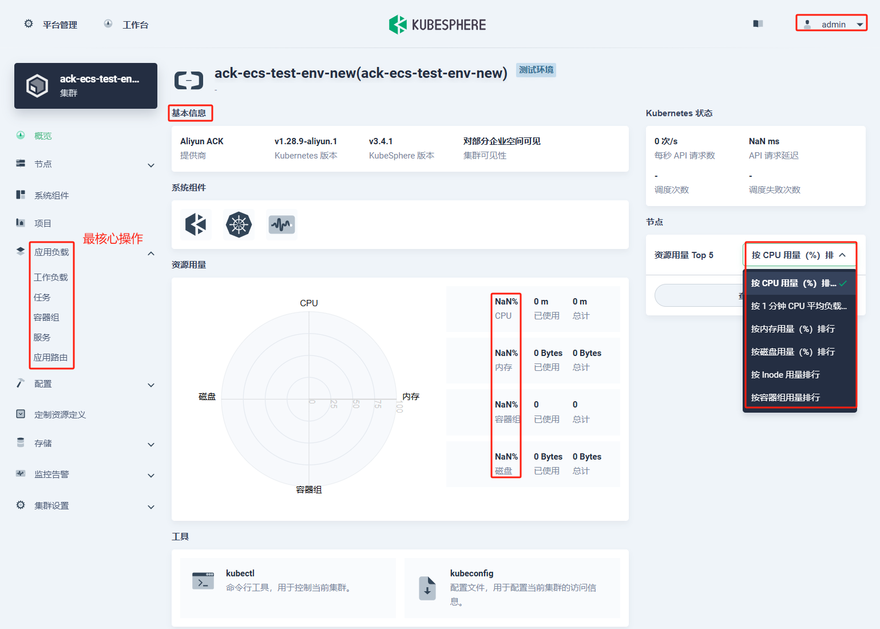The width and height of the screenshot is (880, 629).
Task: Open the admin account dropdown arrow
Action: [x=859, y=25]
